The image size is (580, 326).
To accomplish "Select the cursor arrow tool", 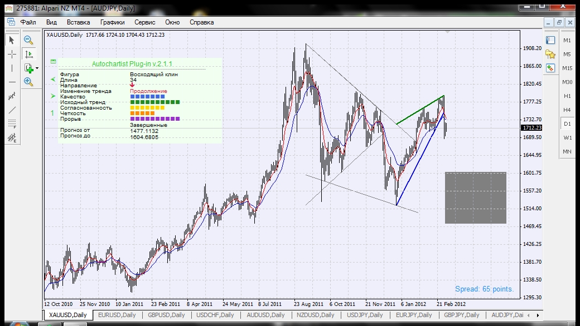I will point(12,40).
